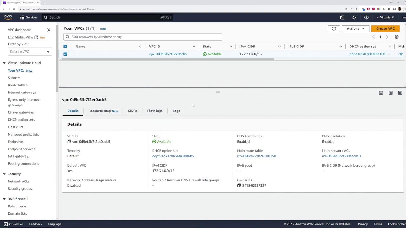The width and height of the screenshot is (406, 228).
Task: Click the AWS logo home icon
Action: click(x=8, y=17)
